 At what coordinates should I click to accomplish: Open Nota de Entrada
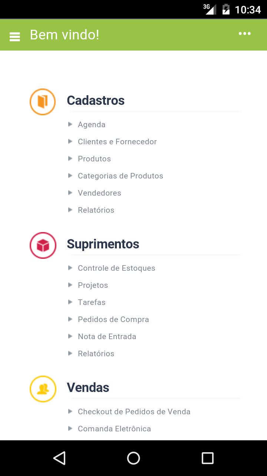[x=107, y=337]
